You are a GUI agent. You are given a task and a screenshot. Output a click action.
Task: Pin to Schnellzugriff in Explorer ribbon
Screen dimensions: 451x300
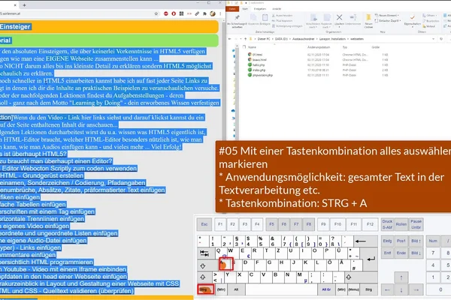237,21
